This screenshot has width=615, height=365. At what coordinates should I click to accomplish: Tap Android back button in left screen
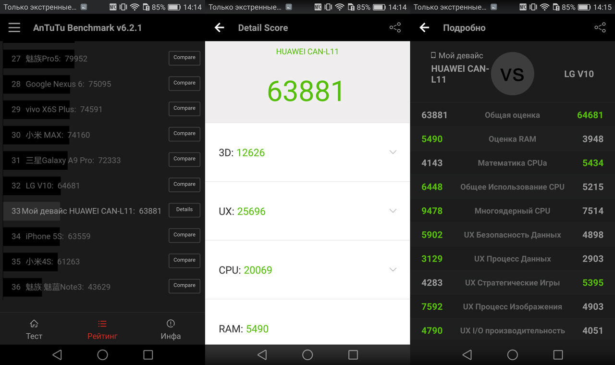point(57,355)
